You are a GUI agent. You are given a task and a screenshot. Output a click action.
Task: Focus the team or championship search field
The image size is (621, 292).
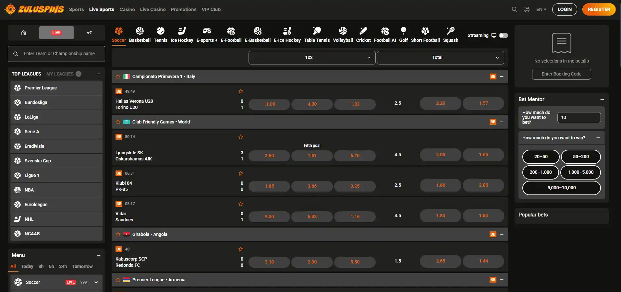(x=56, y=54)
